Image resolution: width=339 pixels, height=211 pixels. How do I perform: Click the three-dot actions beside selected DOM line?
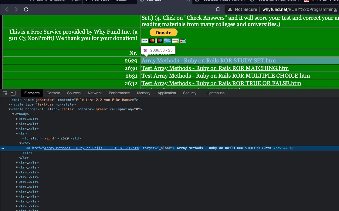(x=2, y=148)
